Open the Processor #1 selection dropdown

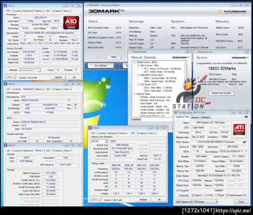tap(39, 70)
